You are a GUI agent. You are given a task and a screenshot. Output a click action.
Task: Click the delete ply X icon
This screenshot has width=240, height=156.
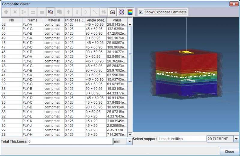point(15,12)
